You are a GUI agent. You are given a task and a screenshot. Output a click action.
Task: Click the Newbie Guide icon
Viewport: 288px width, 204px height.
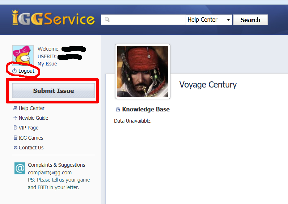point(15,118)
